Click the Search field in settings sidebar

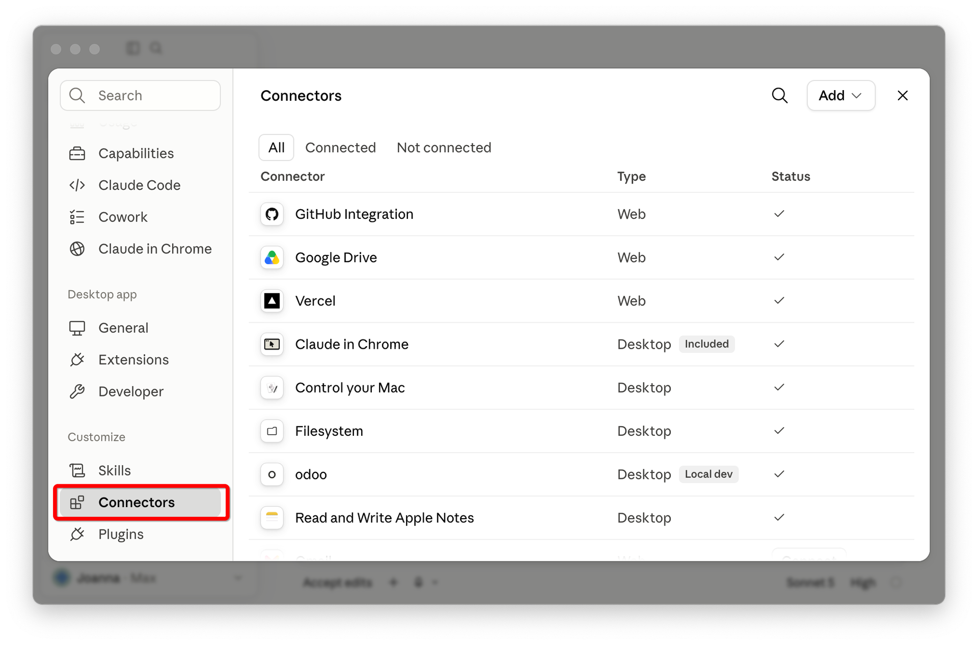tap(140, 95)
